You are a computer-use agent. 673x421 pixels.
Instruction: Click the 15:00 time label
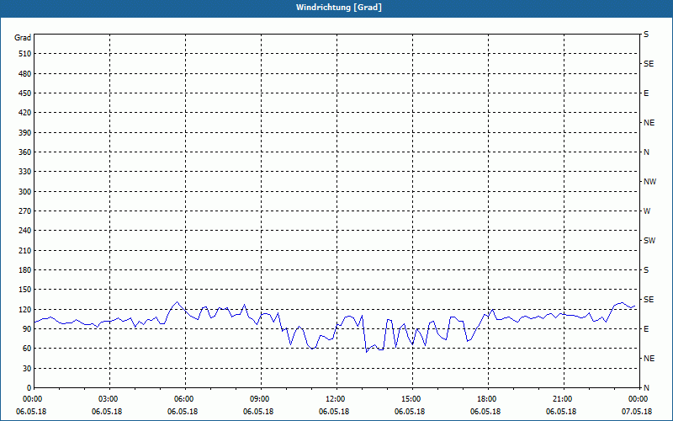point(410,399)
